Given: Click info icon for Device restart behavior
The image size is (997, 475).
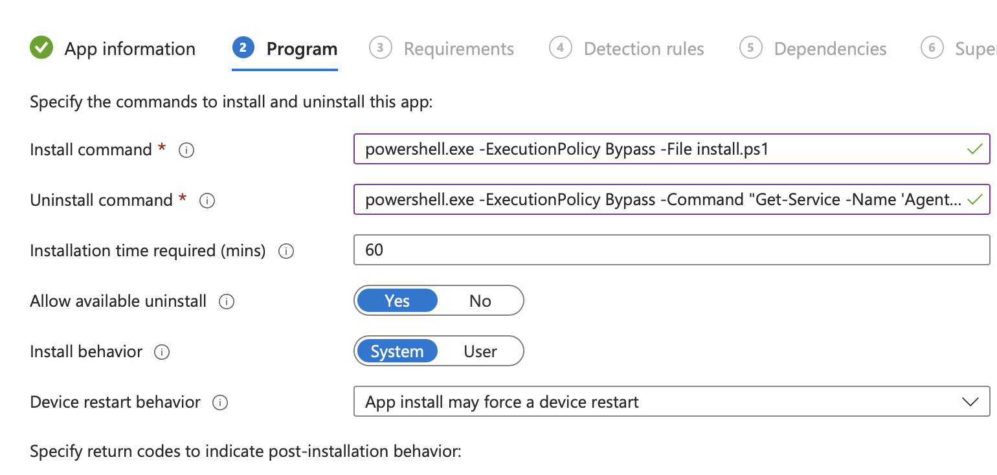Looking at the screenshot, I should 220,403.
